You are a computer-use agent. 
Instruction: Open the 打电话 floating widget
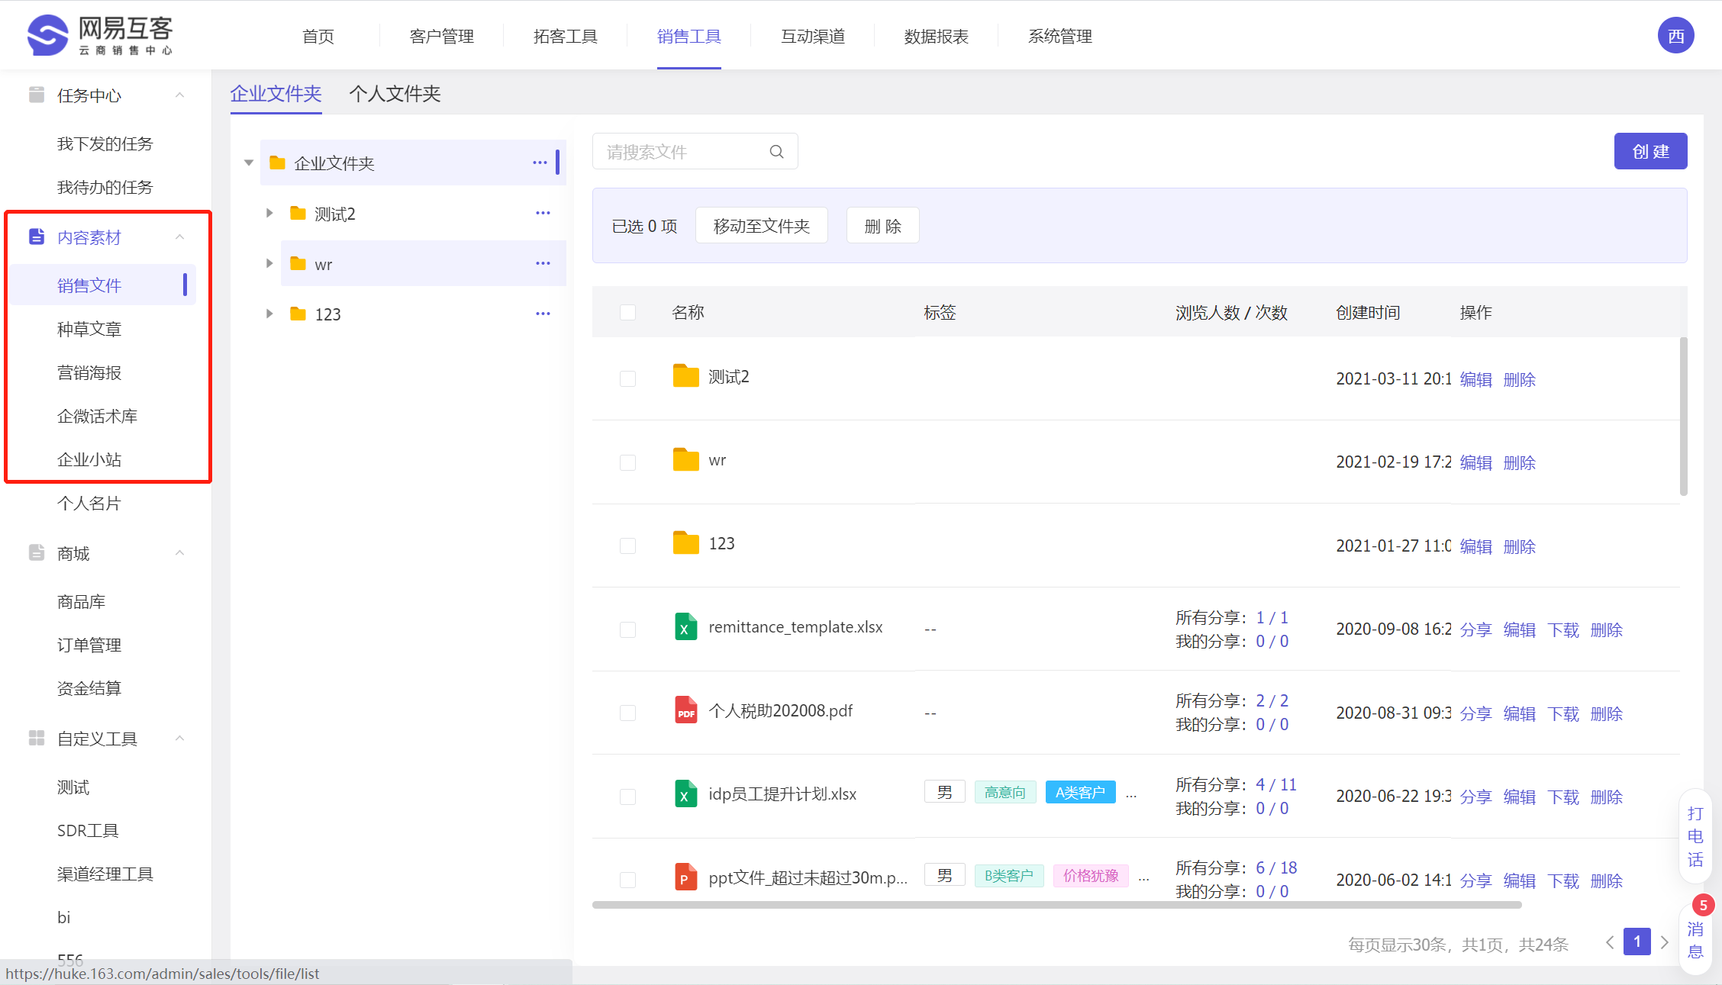[1695, 836]
